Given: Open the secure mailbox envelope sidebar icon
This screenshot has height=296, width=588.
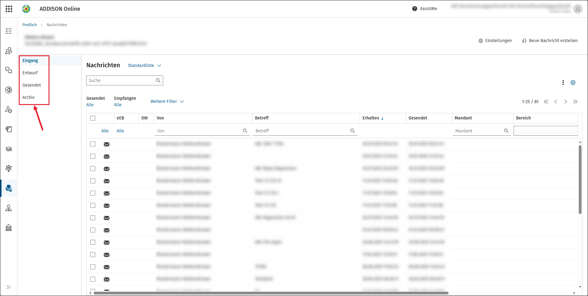Looking at the screenshot, I should (9, 188).
